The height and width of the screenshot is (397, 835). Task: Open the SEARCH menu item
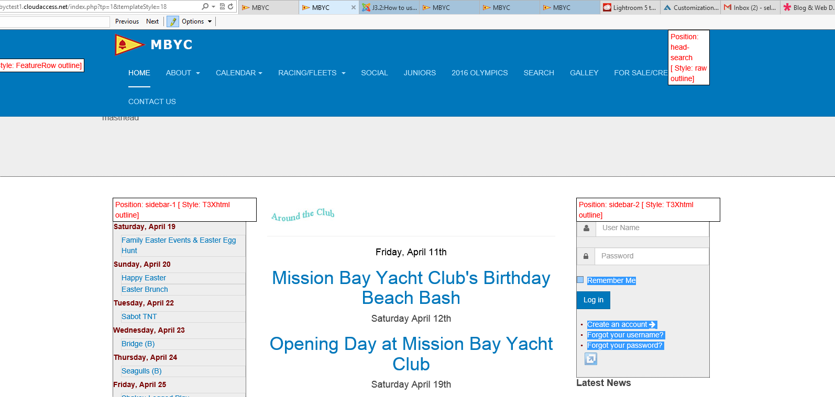tap(539, 73)
